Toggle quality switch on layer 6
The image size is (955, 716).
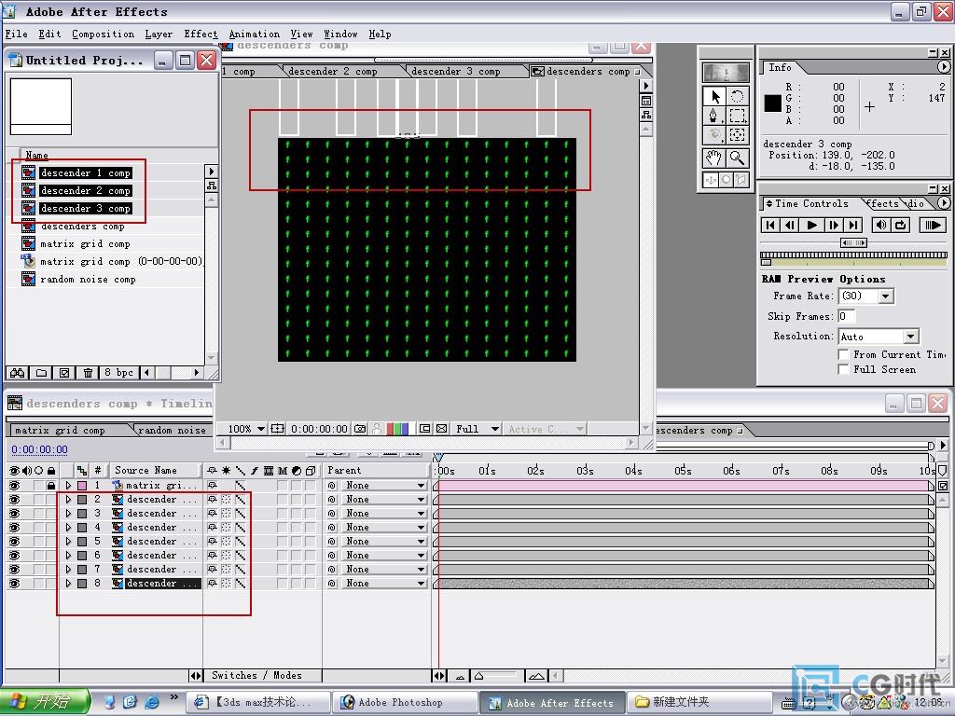(241, 556)
